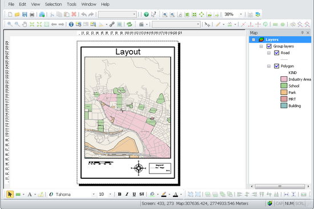Collapse the Polygon layer node
The height and width of the screenshot is (209, 314).
coord(269,66)
